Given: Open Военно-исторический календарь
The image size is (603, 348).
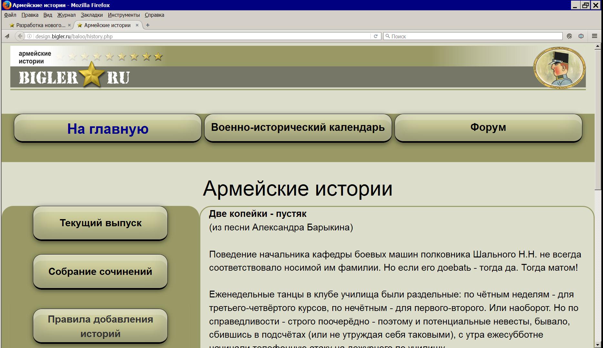Looking at the screenshot, I should click(x=298, y=128).
